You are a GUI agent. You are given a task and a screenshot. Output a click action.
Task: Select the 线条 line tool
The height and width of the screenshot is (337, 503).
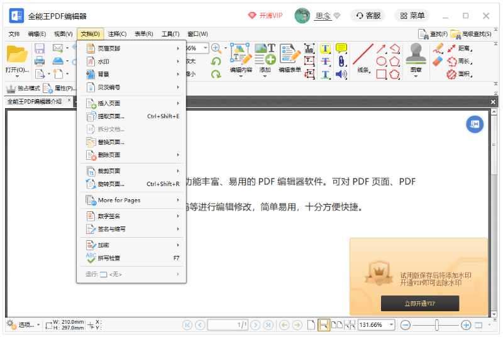(363, 58)
